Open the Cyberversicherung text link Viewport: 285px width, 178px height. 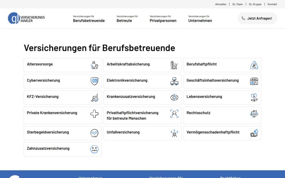tap(43, 80)
